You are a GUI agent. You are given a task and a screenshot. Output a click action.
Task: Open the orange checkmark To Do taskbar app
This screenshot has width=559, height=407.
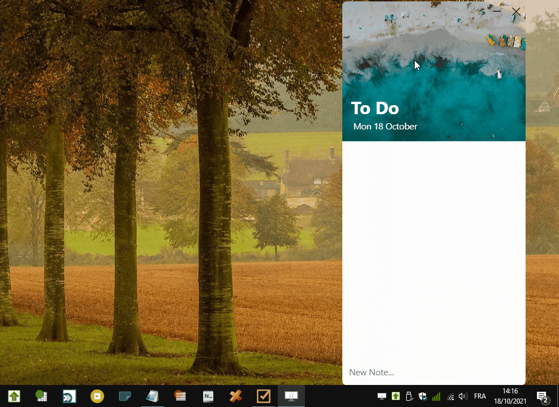[x=264, y=396]
